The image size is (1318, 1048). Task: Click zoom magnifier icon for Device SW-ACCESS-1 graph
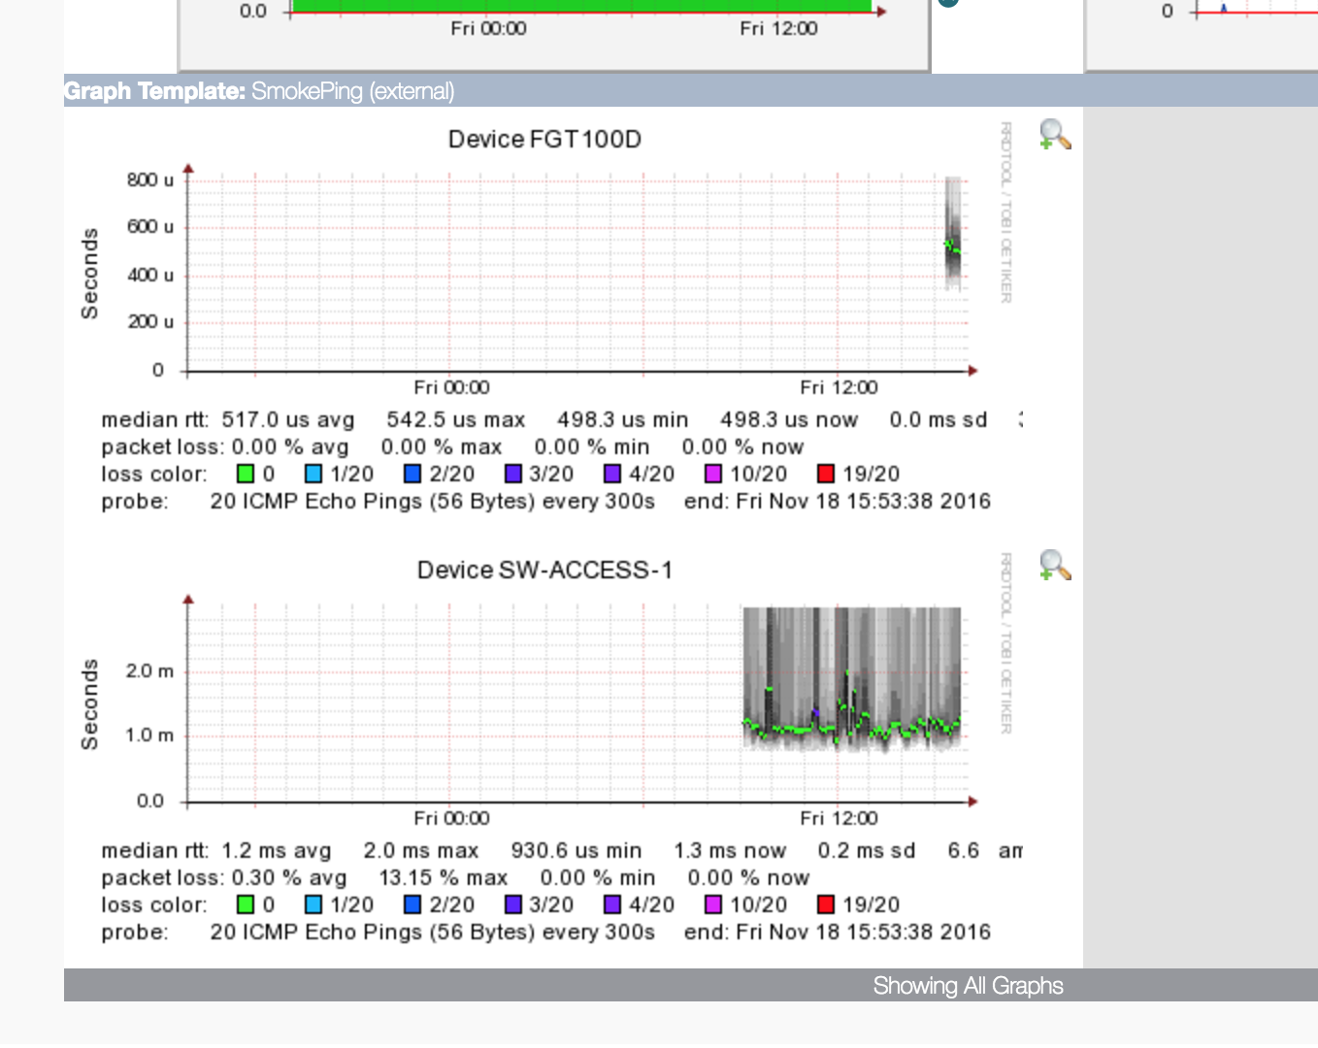(1055, 565)
